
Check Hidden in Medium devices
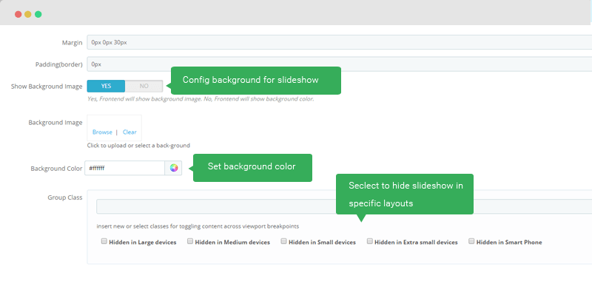(190, 241)
